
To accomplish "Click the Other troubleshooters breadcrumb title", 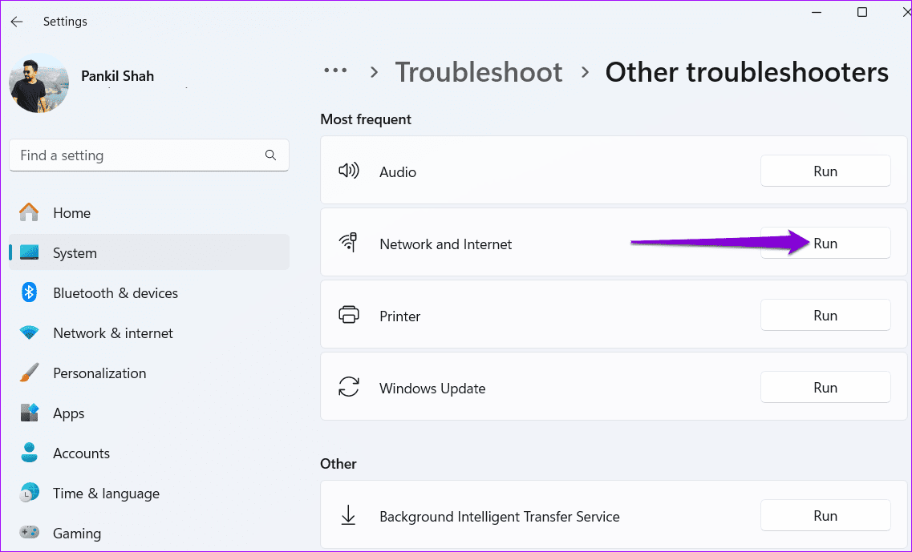I will coord(747,73).
